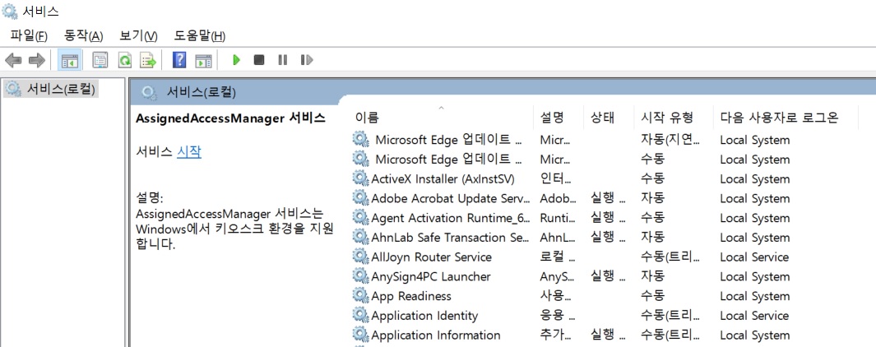Restart service with restart icon

click(x=307, y=60)
